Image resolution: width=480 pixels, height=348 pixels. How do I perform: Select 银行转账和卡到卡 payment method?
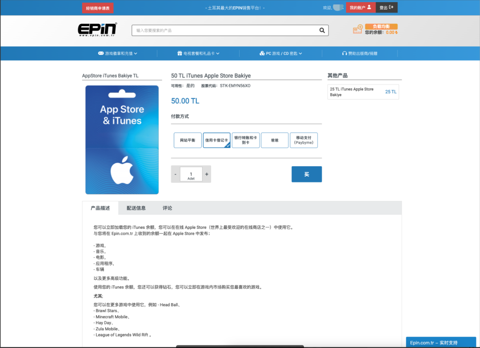click(x=246, y=140)
